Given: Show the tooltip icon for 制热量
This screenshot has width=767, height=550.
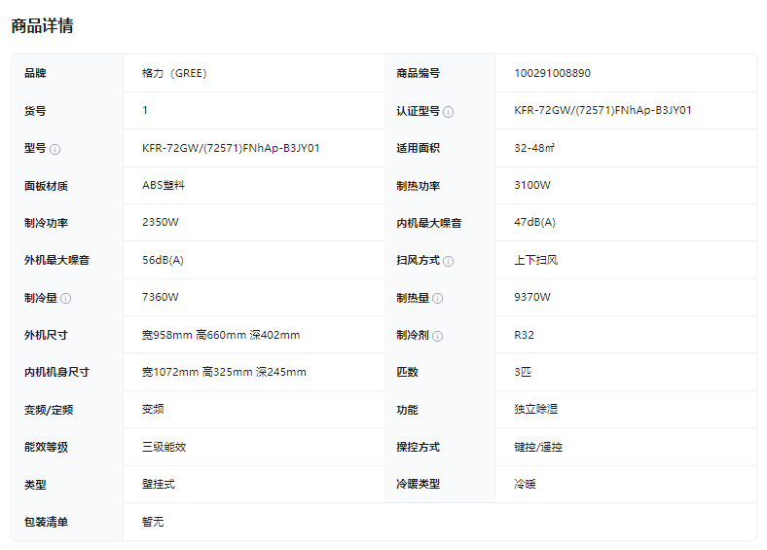Looking at the screenshot, I should click(437, 298).
